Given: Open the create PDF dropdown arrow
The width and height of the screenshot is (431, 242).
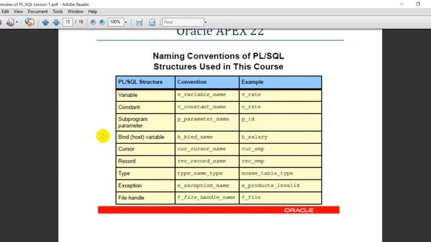Looking at the screenshot, I should (17, 22).
